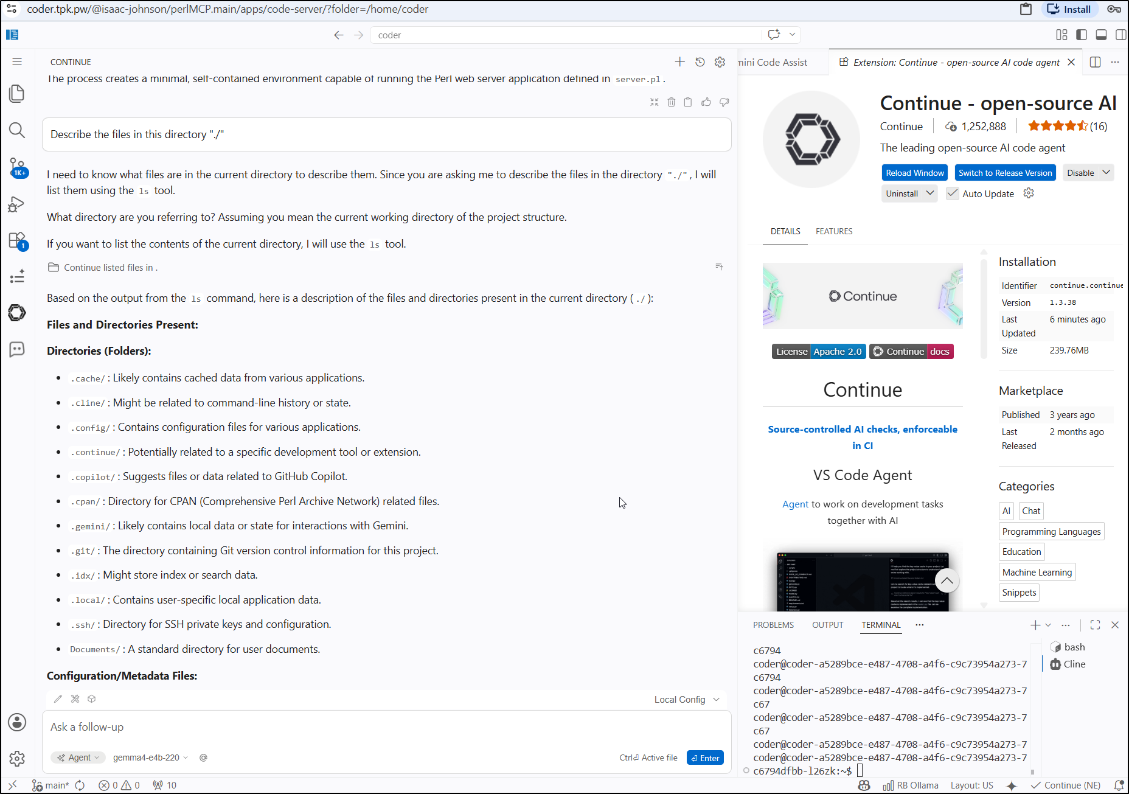Click the Ask a follow-up input
1129x794 pixels.
[x=386, y=727]
